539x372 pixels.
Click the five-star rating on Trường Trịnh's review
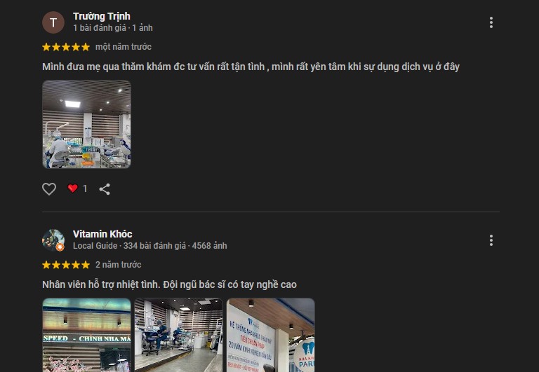pyautogui.click(x=66, y=47)
